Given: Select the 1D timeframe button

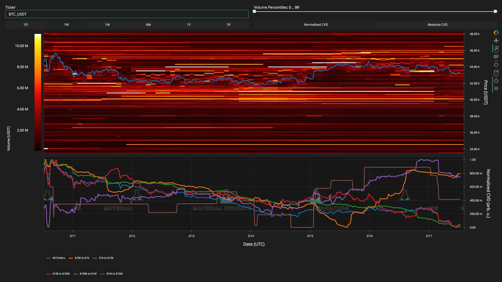Looking at the screenshot, I should (x=26, y=25).
